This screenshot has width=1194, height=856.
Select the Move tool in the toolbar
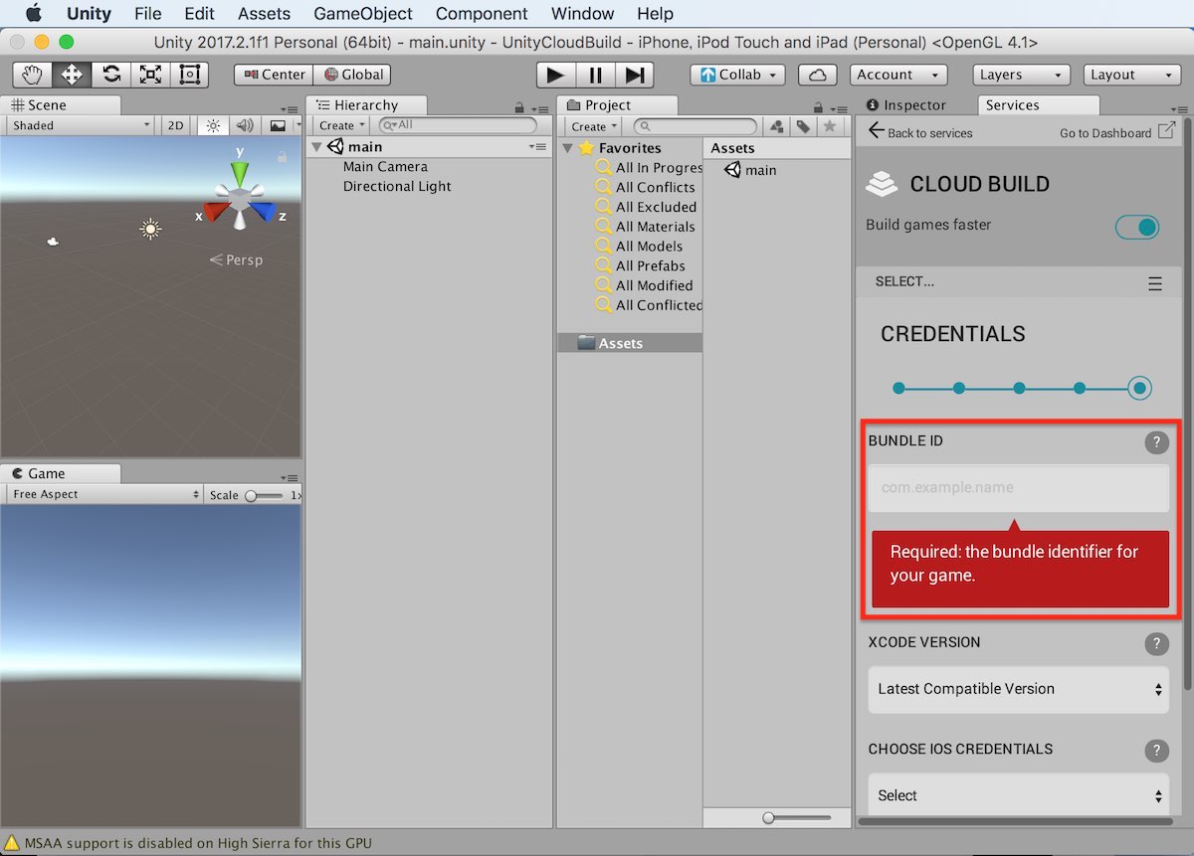point(72,75)
